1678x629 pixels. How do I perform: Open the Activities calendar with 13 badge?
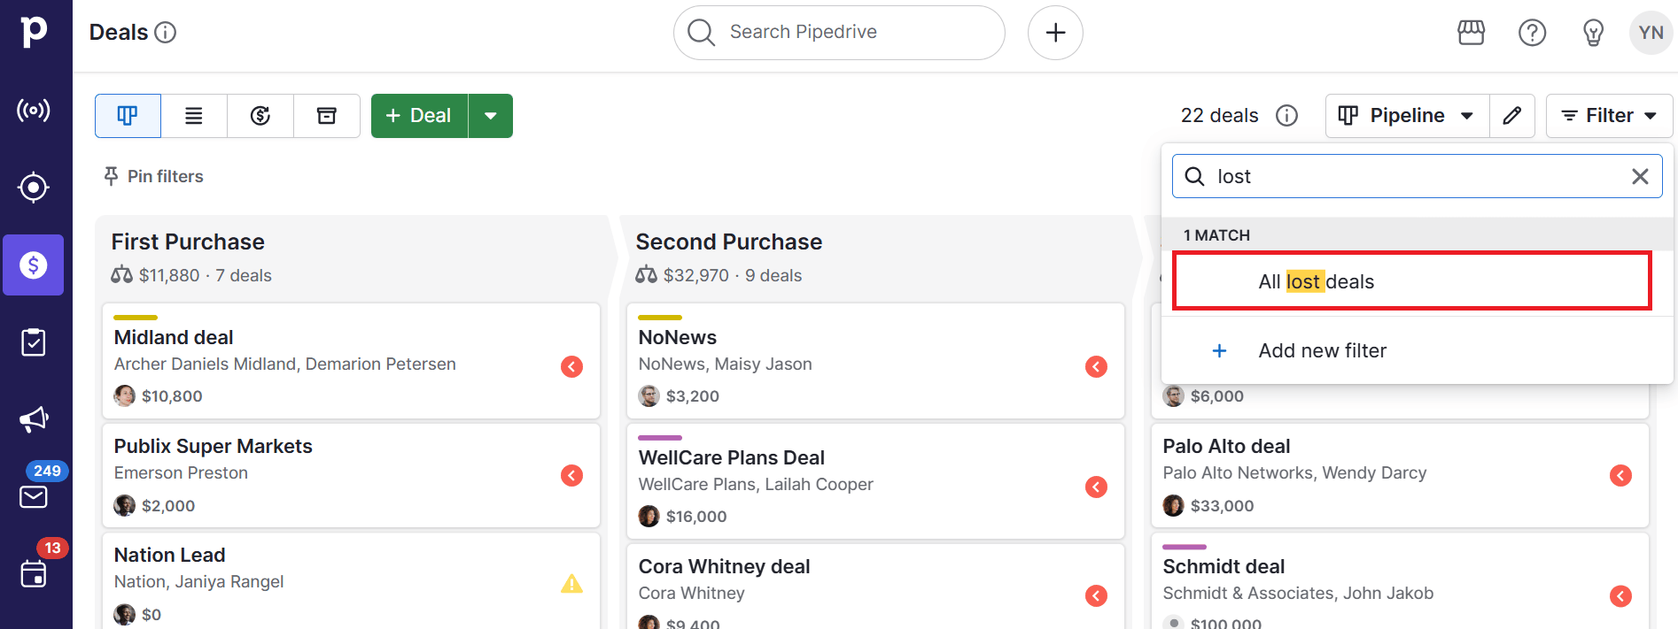pyautogui.click(x=34, y=574)
